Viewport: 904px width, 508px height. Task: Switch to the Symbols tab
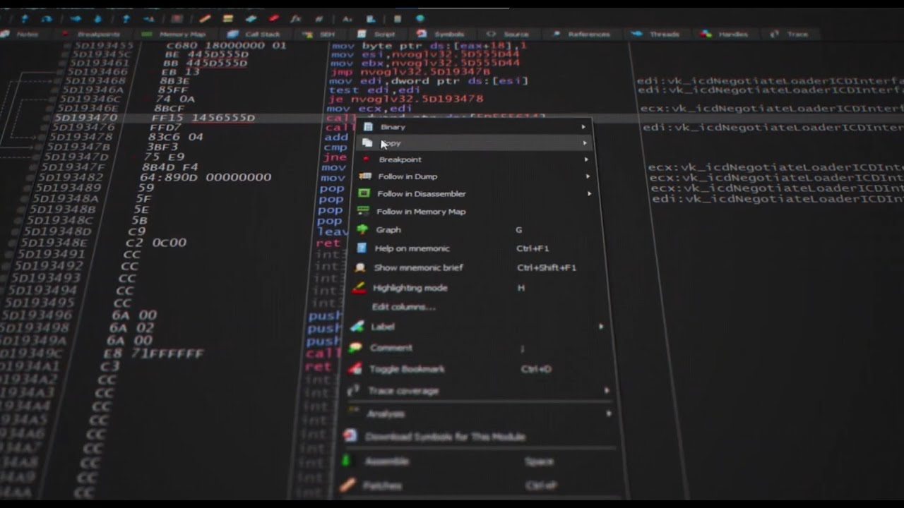click(x=442, y=34)
